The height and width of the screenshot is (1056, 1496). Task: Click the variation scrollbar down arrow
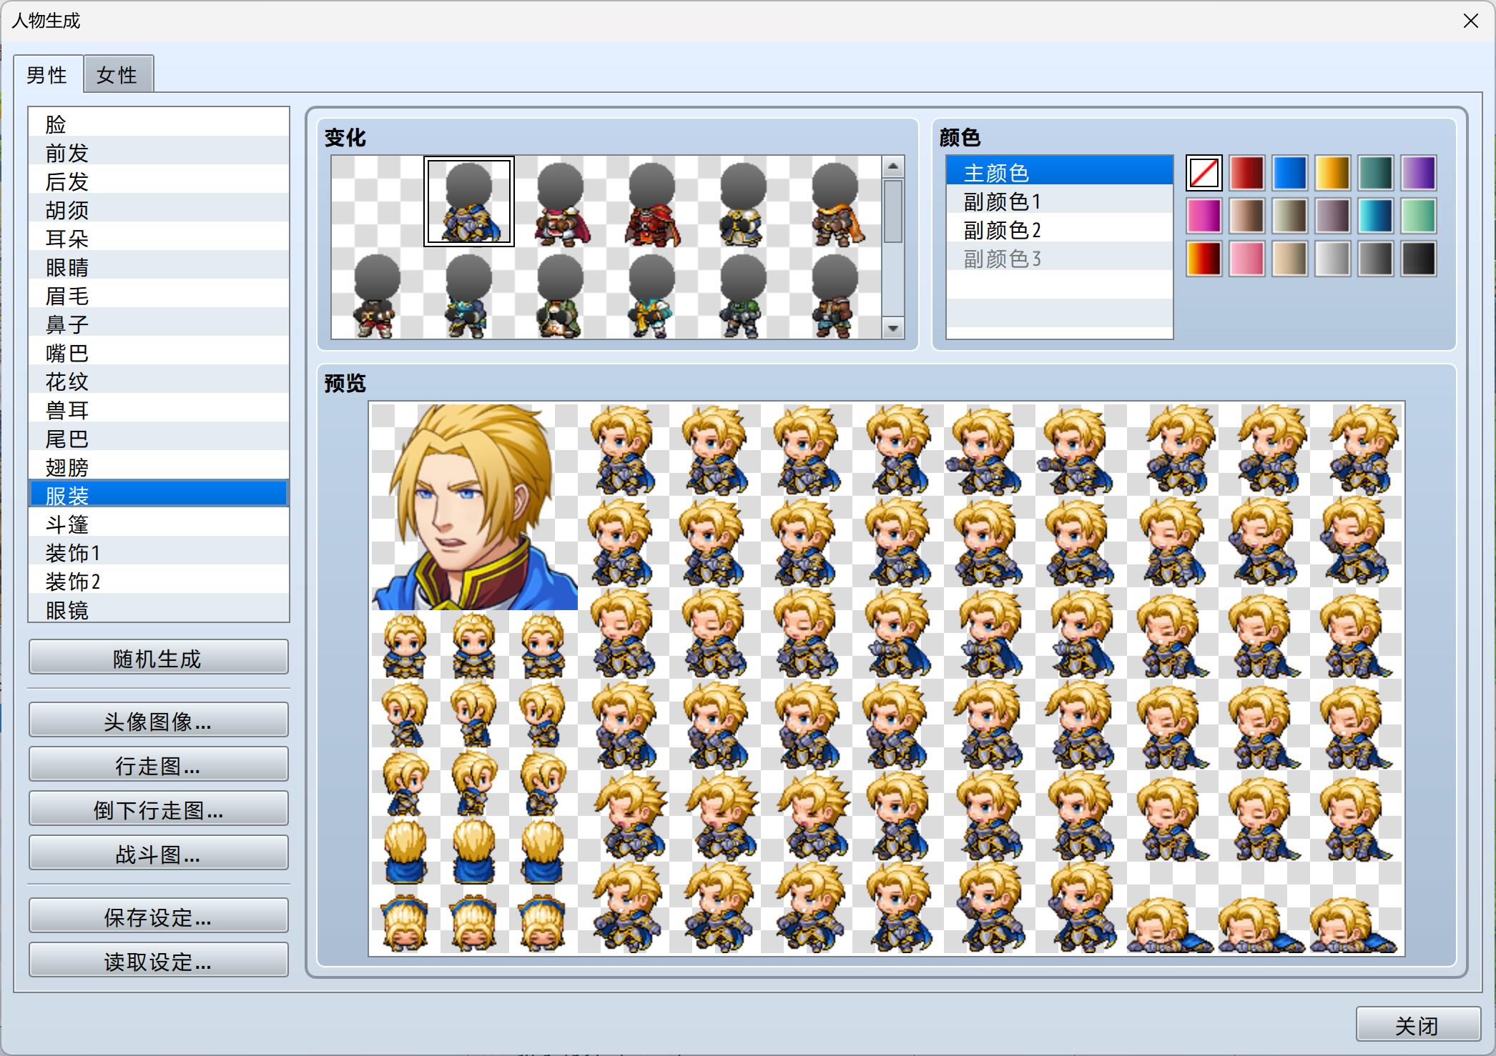coord(892,328)
